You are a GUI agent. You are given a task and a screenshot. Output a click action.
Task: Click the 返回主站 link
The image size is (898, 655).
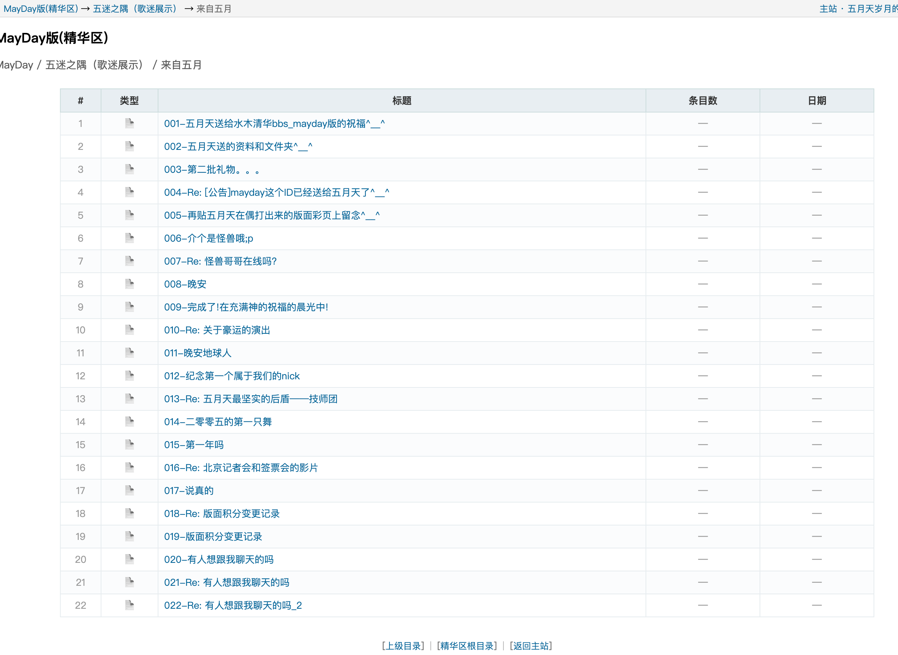coord(531,646)
